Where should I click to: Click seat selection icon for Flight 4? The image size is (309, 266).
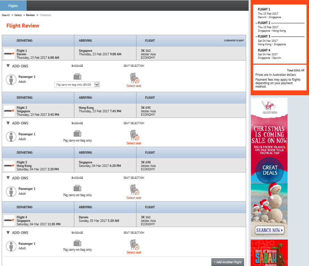(134, 244)
